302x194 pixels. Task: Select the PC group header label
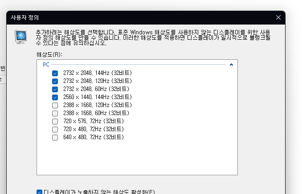click(x=46, y=65)
